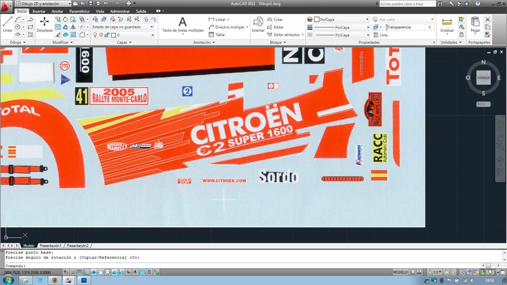This screenshot has width=507, height=285.
Task: Open Estado de capa no guardado dropdown
Action: tap(123, 27)
